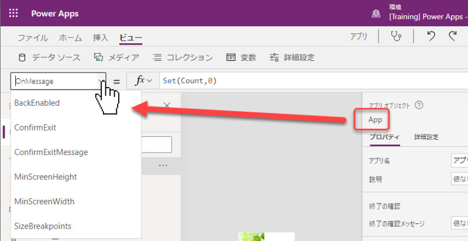Select the 詳細設定 tab in the right pane
The width and height of the screenshot is (468, 241).
[x=426, y=137]
